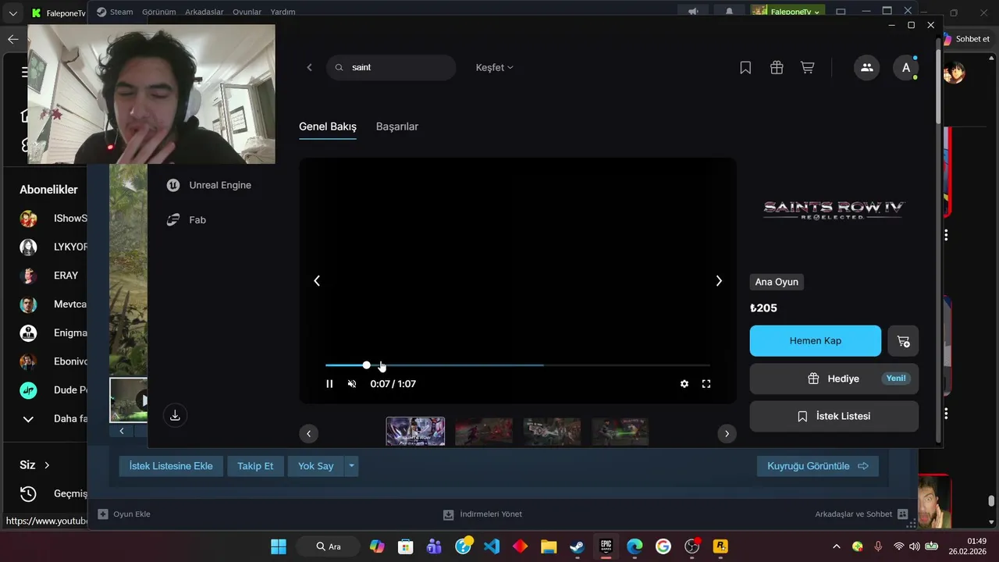Select the first trailer thumbnail

415,432
